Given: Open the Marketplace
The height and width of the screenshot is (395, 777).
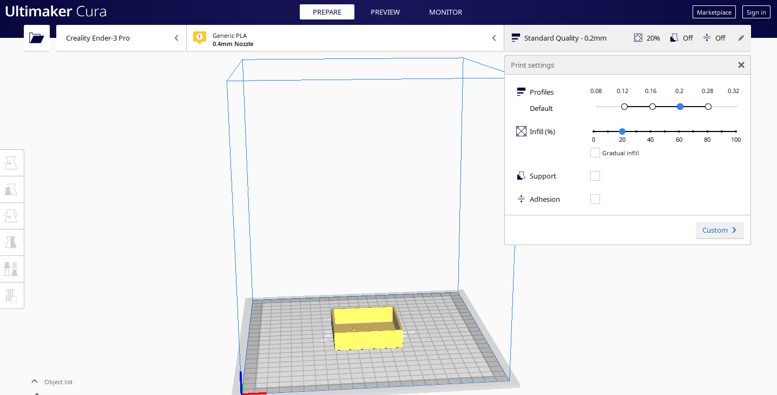Looking at the screenshot, I should click(x=714, y=12).
